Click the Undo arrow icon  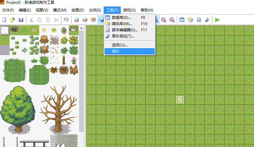click(66, 20)
